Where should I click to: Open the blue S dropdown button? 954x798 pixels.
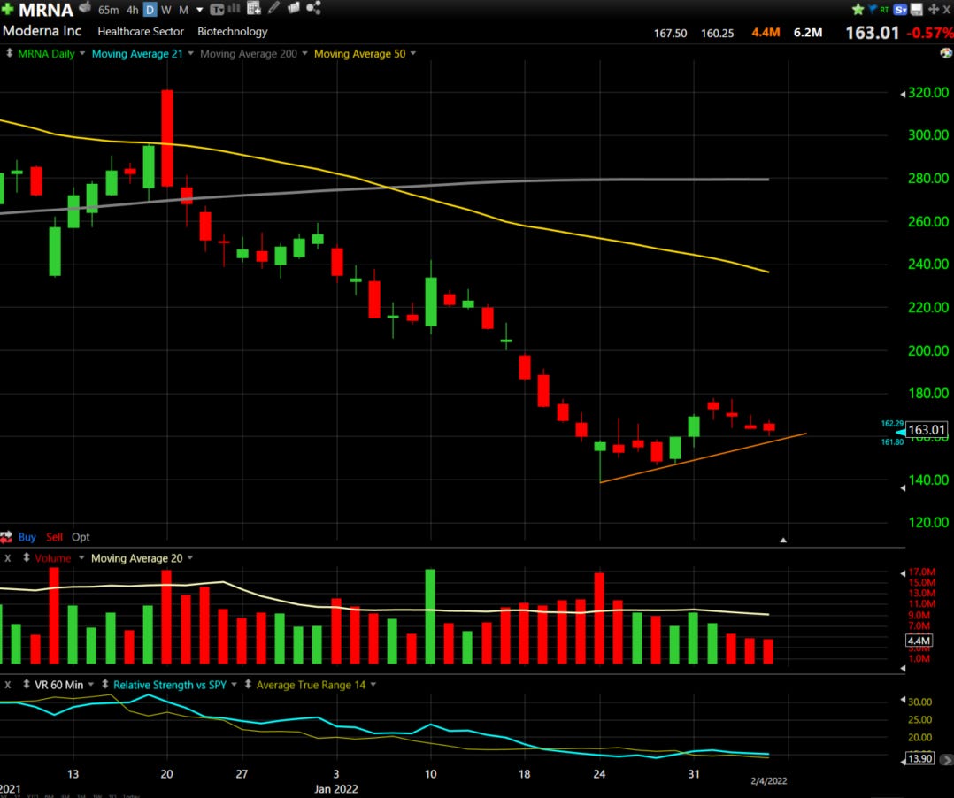(901, 9)
